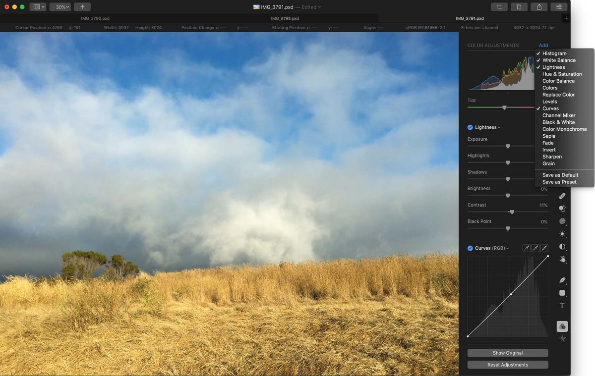This screenshot has height=376, width=595.
Task: Select the Type tool
Action: [562, 305]
